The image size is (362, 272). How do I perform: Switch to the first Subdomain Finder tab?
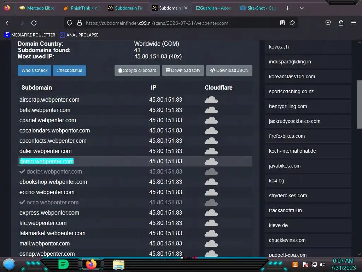(x=125, y=8)
